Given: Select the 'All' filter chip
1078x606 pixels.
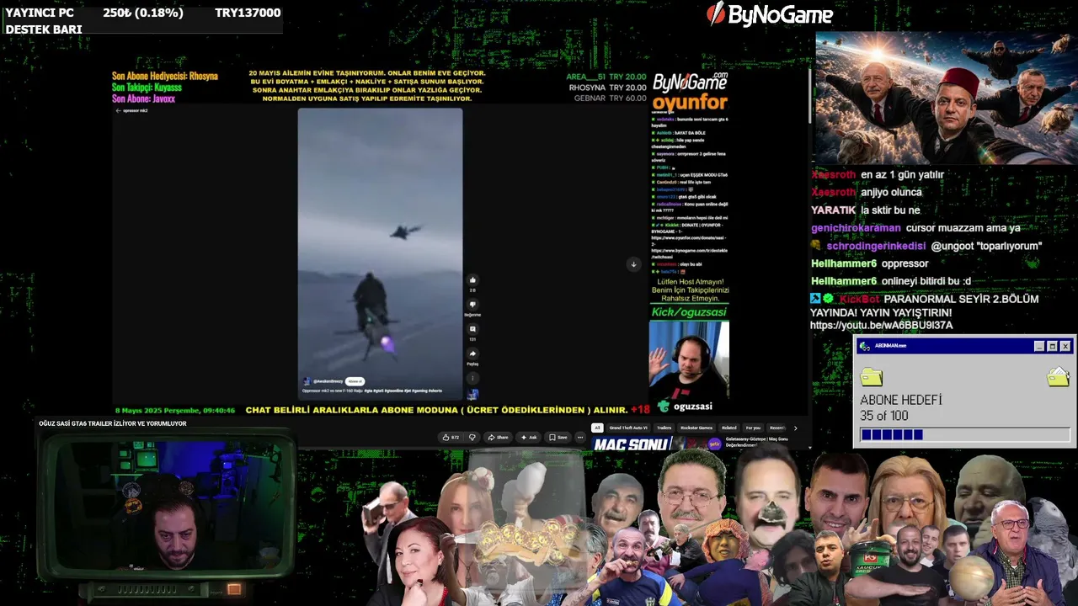Looking at the screenshot, I should [597, 428].
